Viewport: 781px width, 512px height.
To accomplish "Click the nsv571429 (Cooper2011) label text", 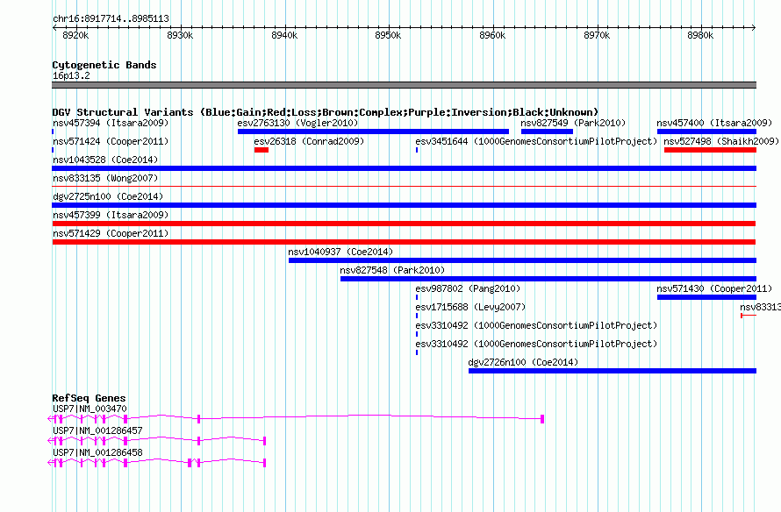I will [x=111, y=233].
